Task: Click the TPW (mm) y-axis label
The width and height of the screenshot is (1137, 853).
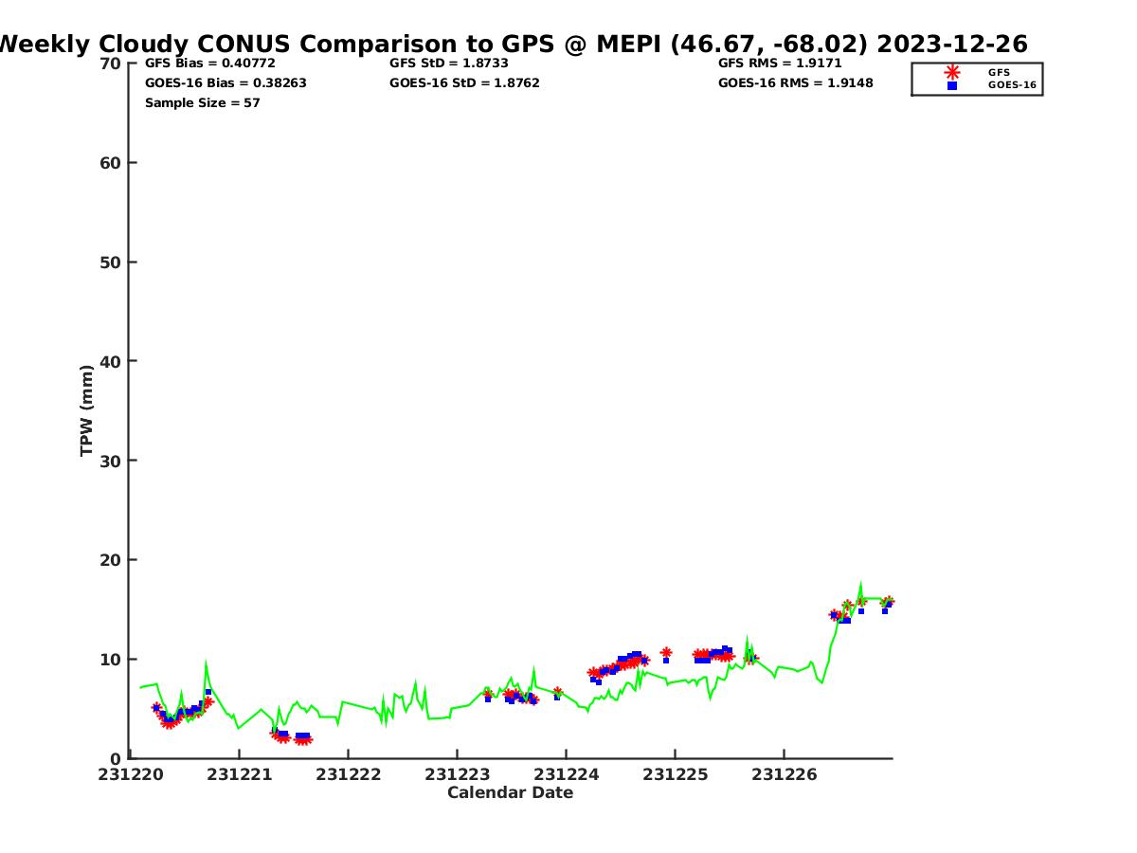Action: (87, 410)
